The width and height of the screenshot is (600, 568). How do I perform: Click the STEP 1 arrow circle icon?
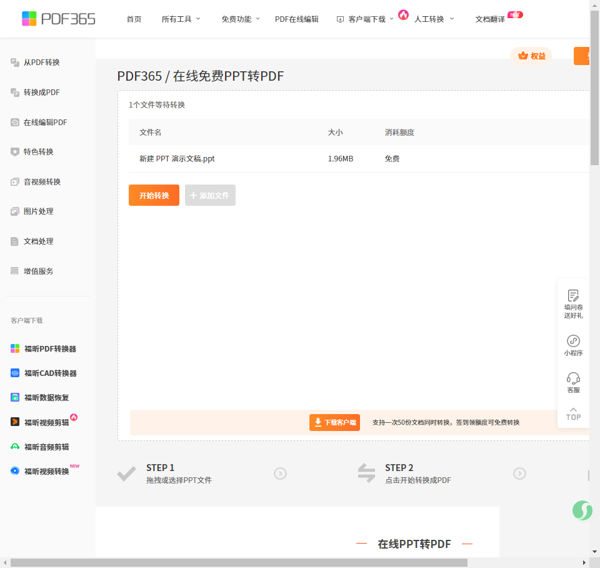281,474
